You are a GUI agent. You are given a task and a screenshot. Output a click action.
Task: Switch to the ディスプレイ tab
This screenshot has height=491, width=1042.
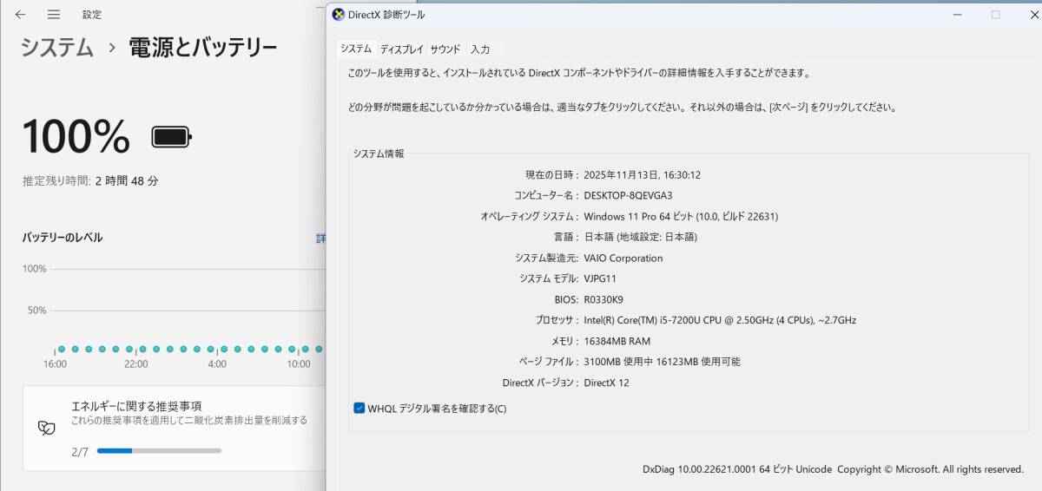401,49
